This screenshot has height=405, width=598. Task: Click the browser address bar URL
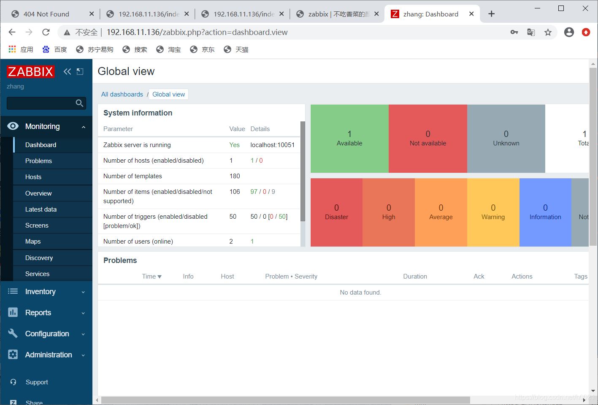pos(197,32)
